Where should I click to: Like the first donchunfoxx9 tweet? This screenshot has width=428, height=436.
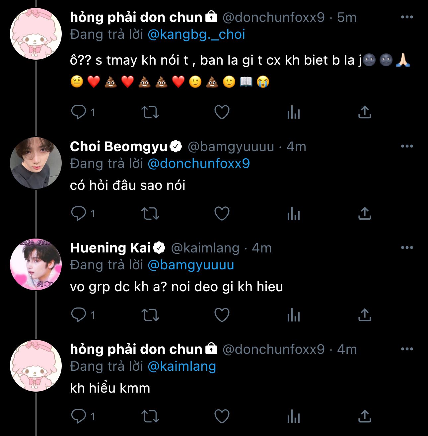[x=222, y=112]
